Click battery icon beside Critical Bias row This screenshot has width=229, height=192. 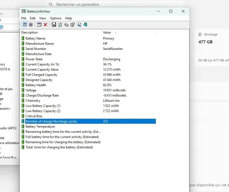tap(23, 116)
